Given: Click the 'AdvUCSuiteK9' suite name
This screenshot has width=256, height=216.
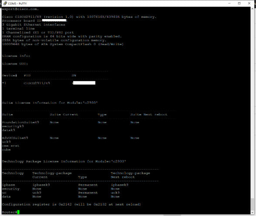Looking at the screenshot, I should 15,138.
